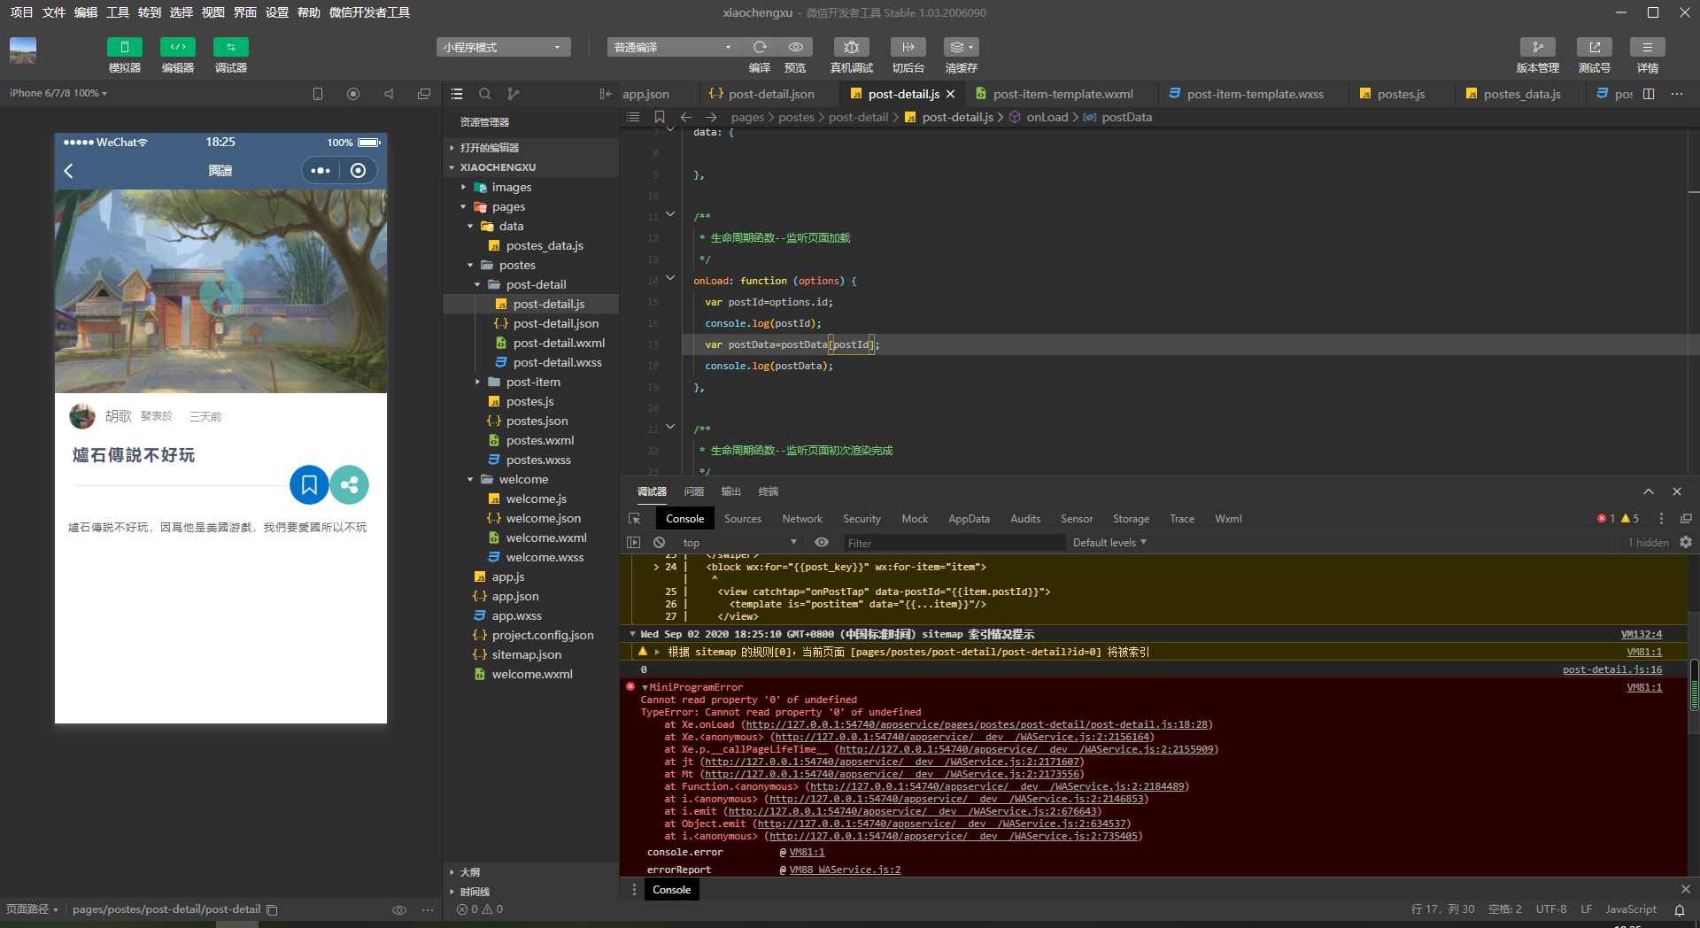Image resolution: width=1700 pixels, height=928 pixels.
Task: Open the 工具 menu
Action: tap(118, 12)
